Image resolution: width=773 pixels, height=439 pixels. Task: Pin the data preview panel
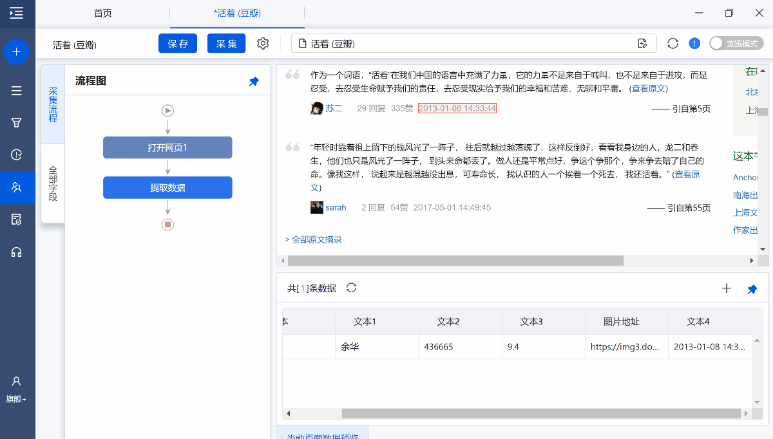(x=752, y=289)
